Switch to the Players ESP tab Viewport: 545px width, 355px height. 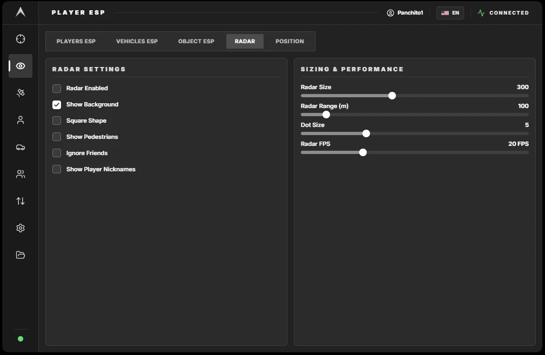point(76,42)
